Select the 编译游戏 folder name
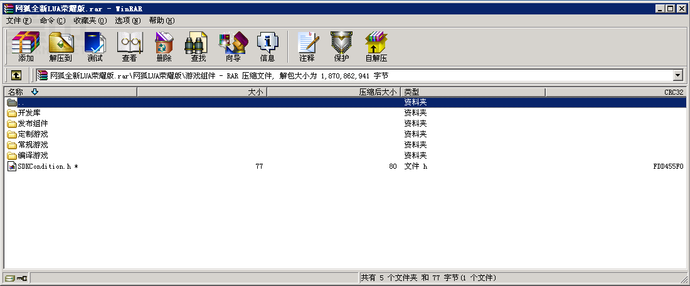The height and width of the screenshot is (286, 690). pyautogui.click(x=33, y=156)
